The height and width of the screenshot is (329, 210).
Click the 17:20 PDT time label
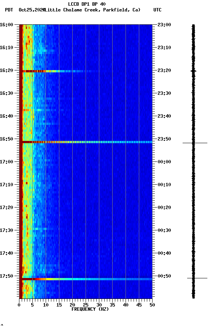point(6,208)
